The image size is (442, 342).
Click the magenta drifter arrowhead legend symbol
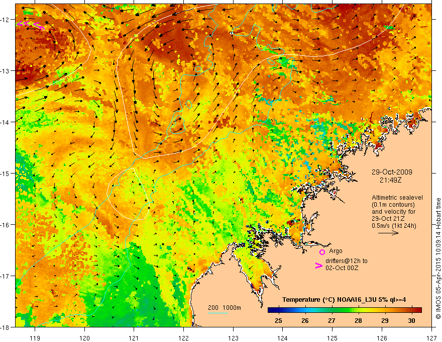[319, 266]
